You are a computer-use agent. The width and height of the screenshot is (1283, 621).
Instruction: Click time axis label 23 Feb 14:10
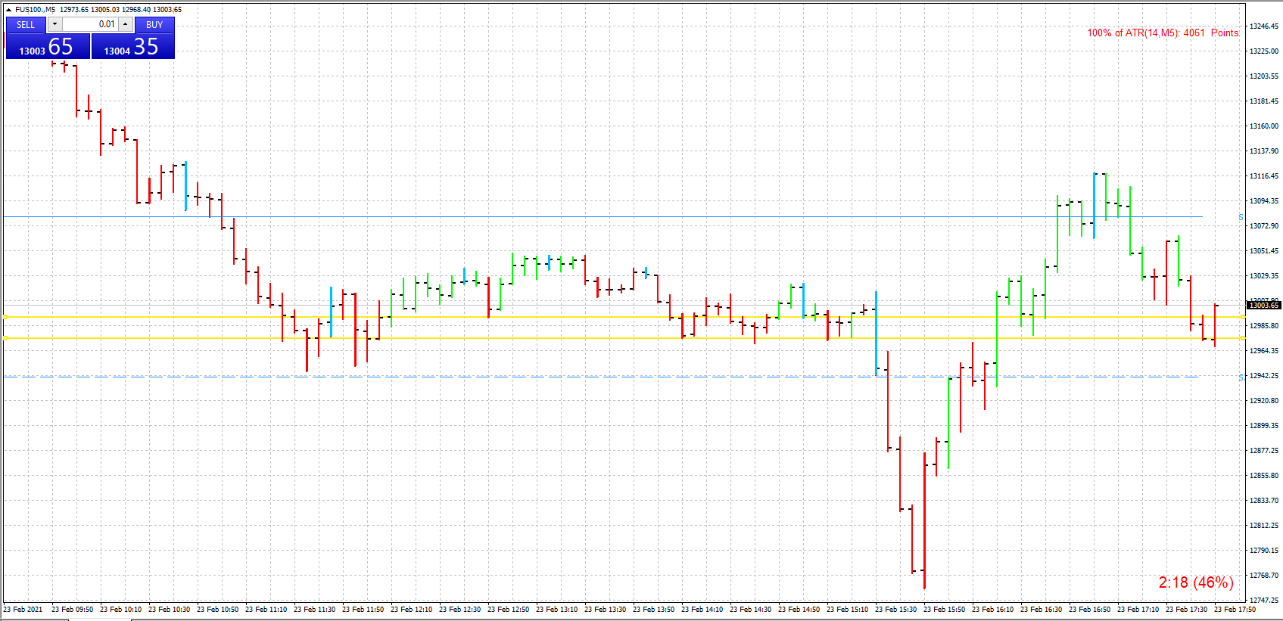[702, 610]
